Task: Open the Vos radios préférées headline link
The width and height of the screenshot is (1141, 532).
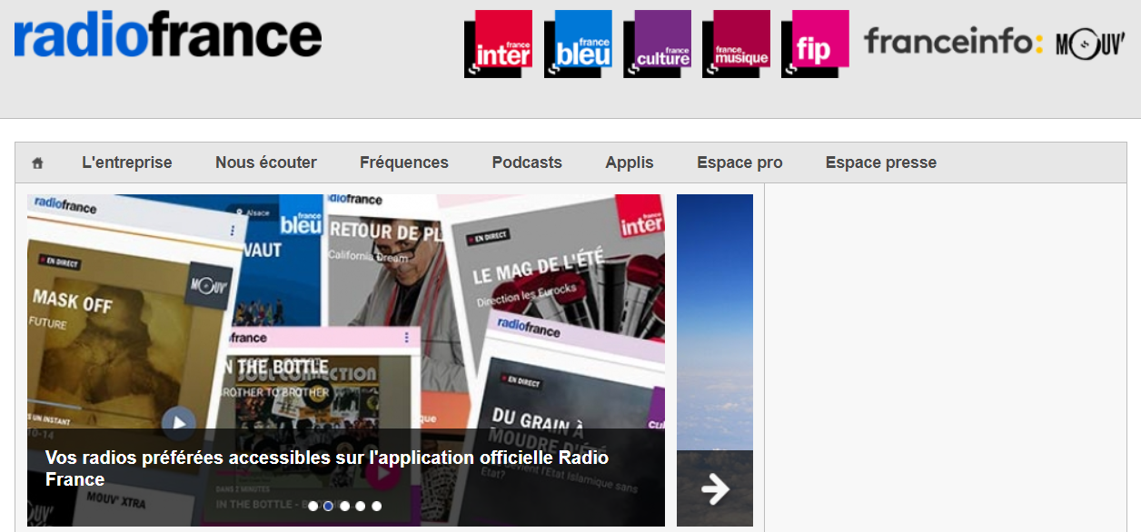Action: point(327,468)
